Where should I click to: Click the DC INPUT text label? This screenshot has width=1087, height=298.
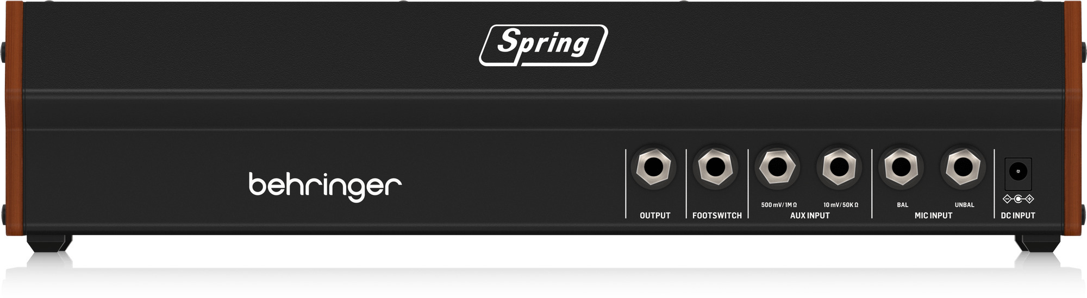[1018, 215]
